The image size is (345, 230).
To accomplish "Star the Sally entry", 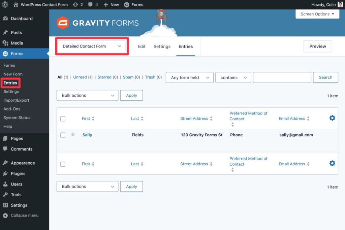I will tap(73, 134).
